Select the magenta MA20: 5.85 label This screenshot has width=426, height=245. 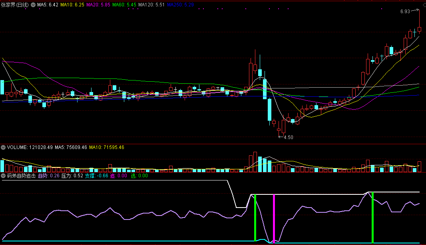click(98, 5)
